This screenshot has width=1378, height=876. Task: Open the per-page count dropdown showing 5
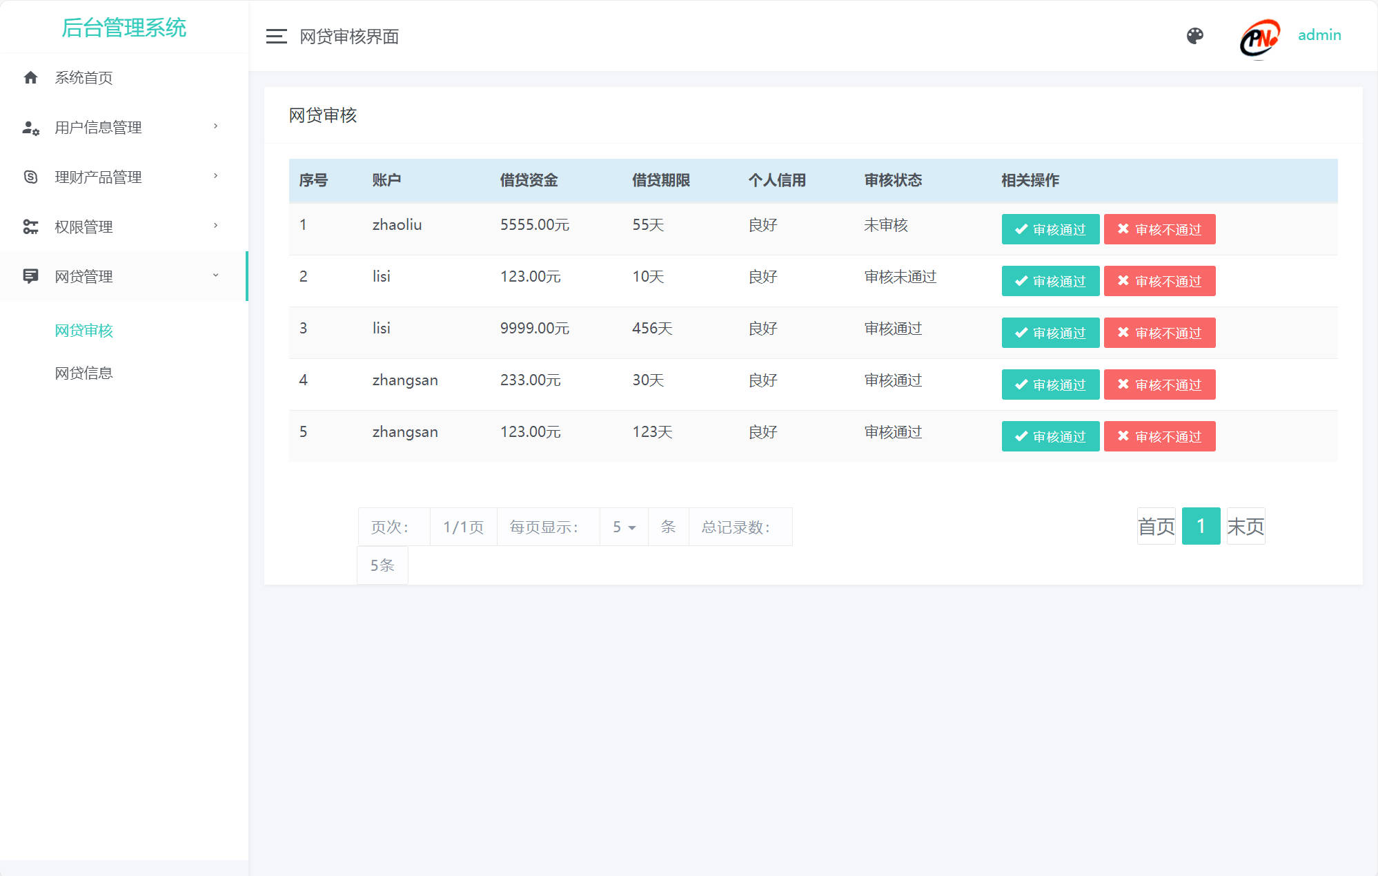[x=623, y=526]
